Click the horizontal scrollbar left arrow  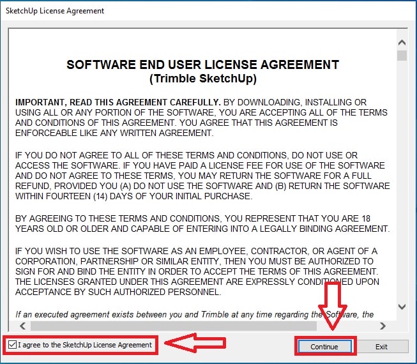pyautogui.click(x=23, y=326)
